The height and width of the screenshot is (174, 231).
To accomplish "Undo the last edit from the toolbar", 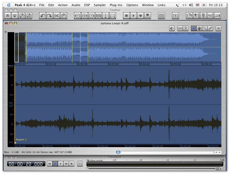I will pos(43,16).
